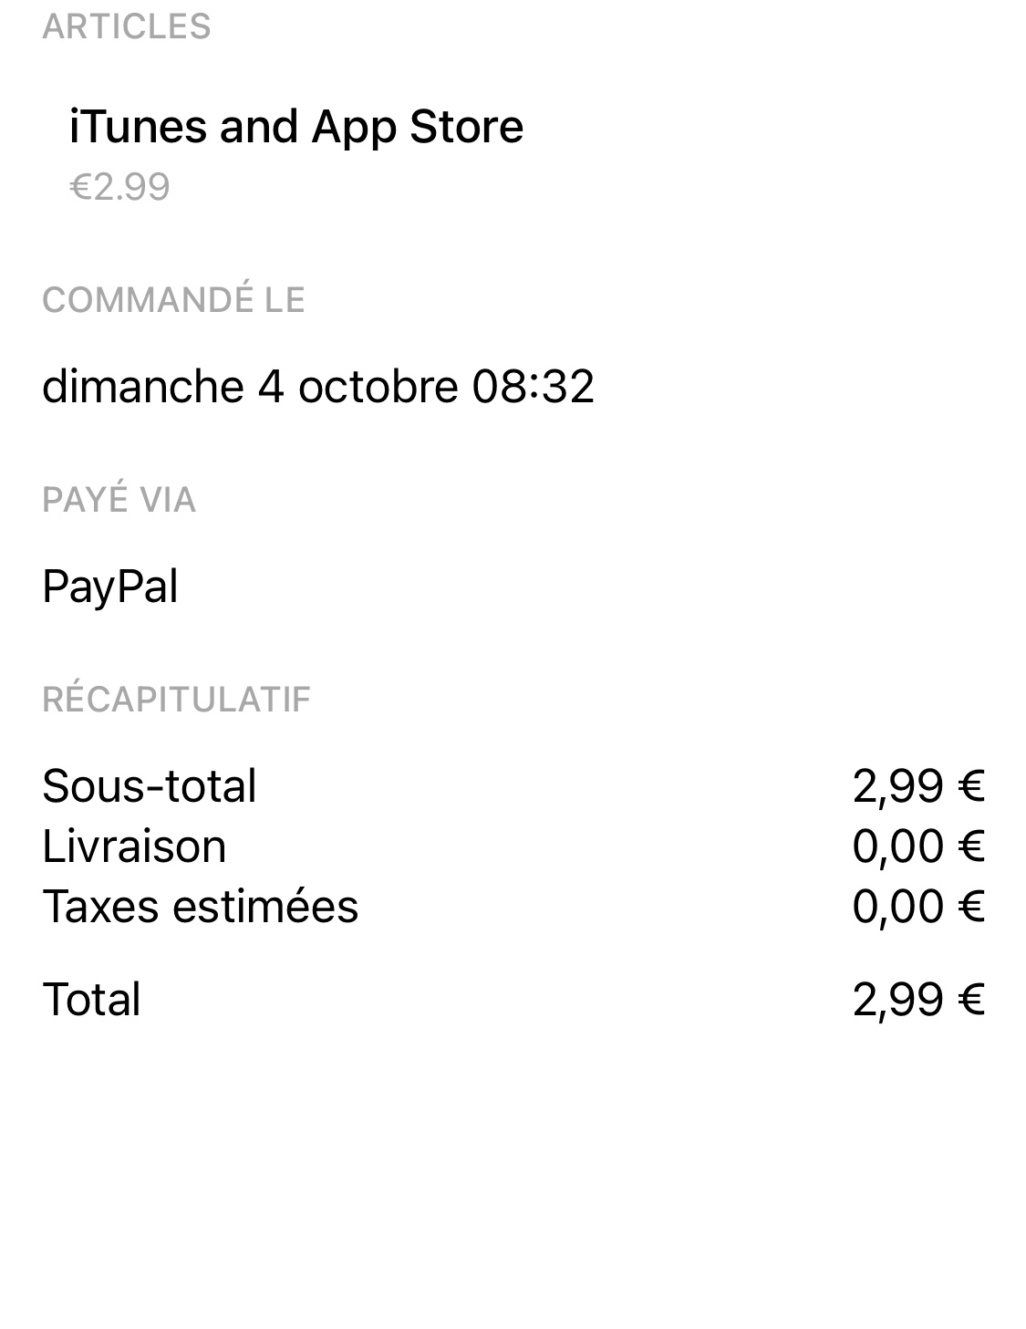
Task: Click the Livraison label
Action: 134,846
